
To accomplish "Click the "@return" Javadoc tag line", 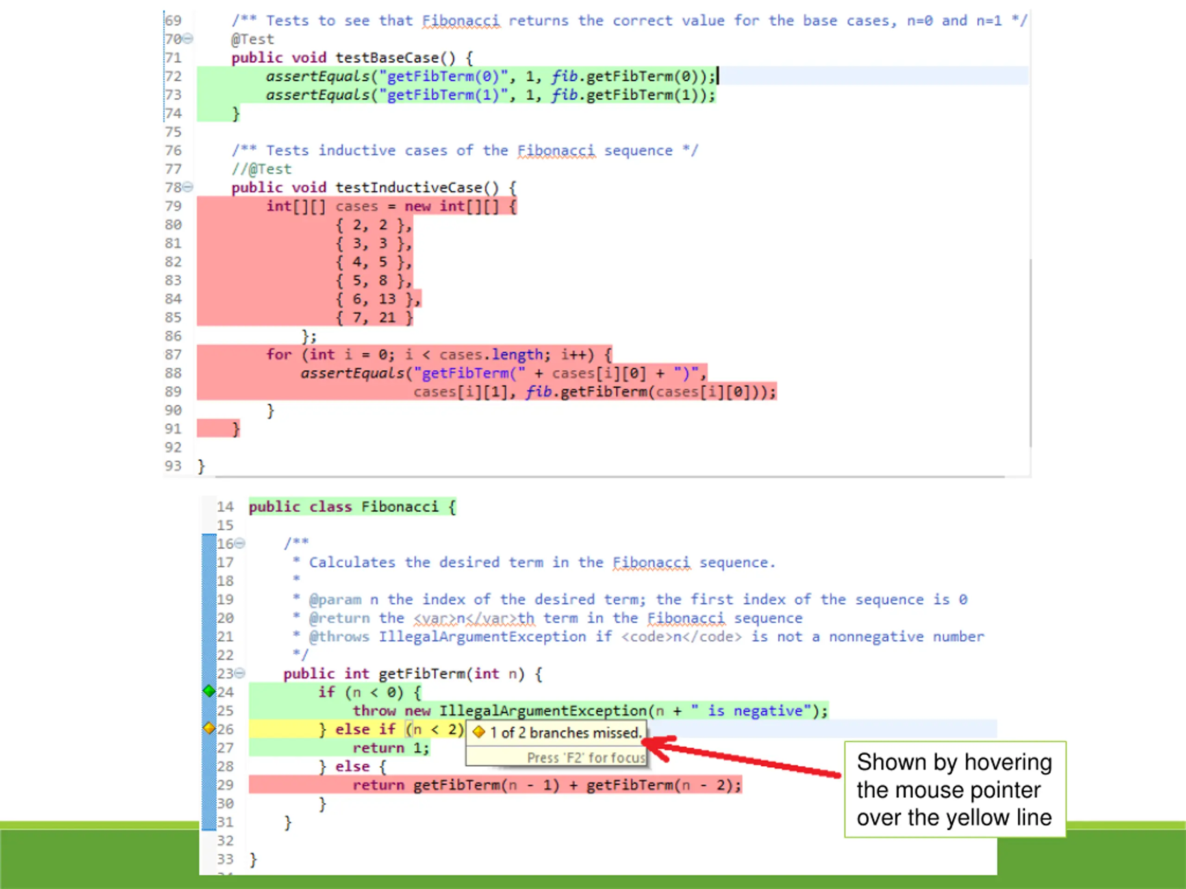I will point(548,618).
